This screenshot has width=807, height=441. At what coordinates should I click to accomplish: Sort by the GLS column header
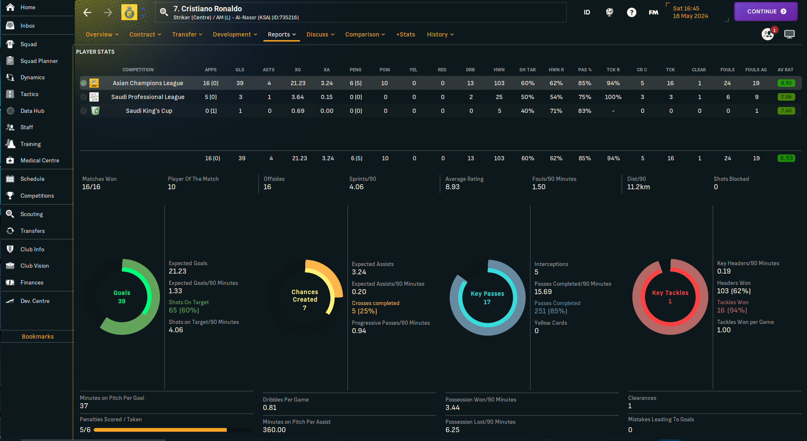(240, 70)
